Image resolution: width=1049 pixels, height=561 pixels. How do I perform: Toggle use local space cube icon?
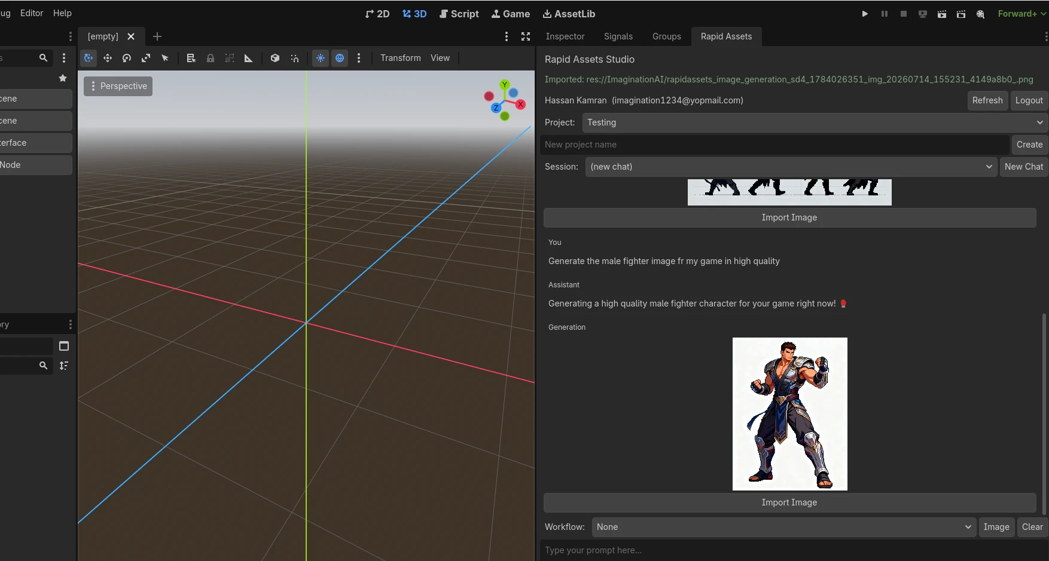click(275, 58)
